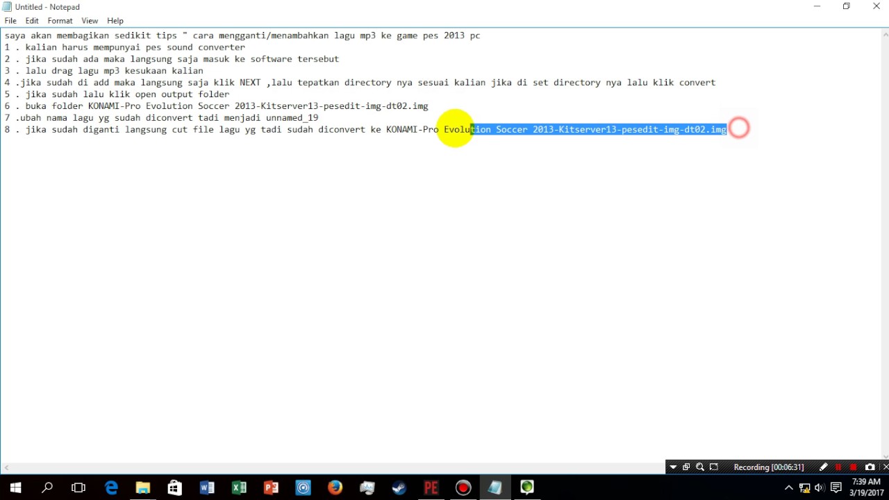
Task: Click 'saya akan membagikan sedikit tips' first line
Action: [91, 35]
